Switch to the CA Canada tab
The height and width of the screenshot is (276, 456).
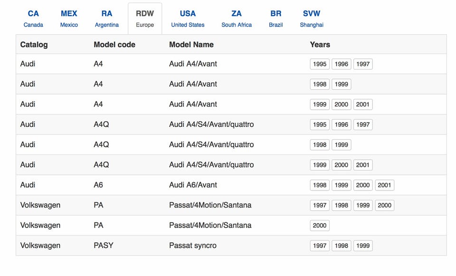[x=33, y=19]
